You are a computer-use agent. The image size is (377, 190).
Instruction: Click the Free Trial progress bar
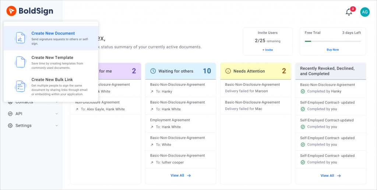(x=333, y=41)
